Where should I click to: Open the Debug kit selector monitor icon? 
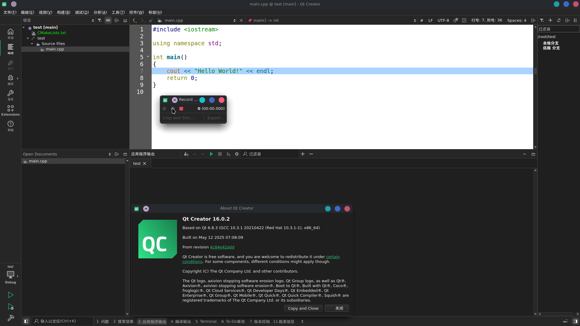(x=11, y=275)
